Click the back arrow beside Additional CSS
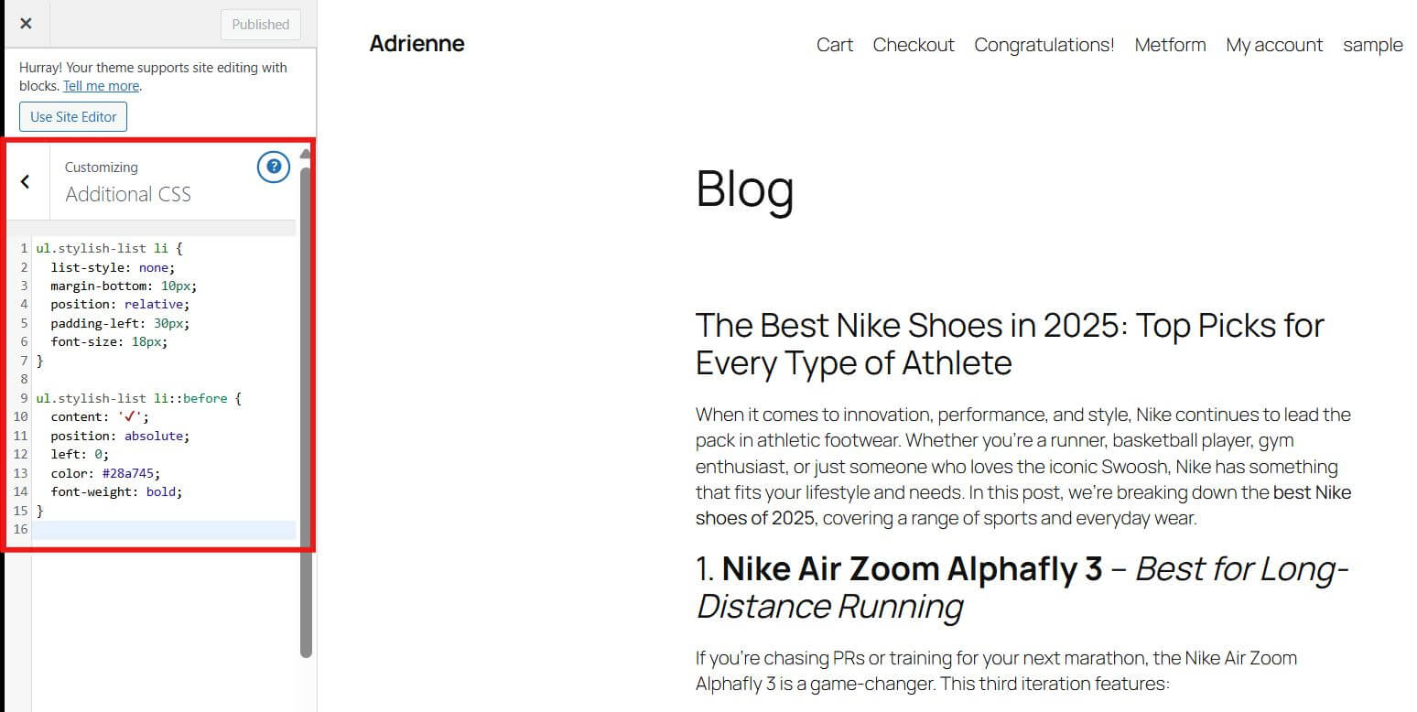 (x=26, y=181)
